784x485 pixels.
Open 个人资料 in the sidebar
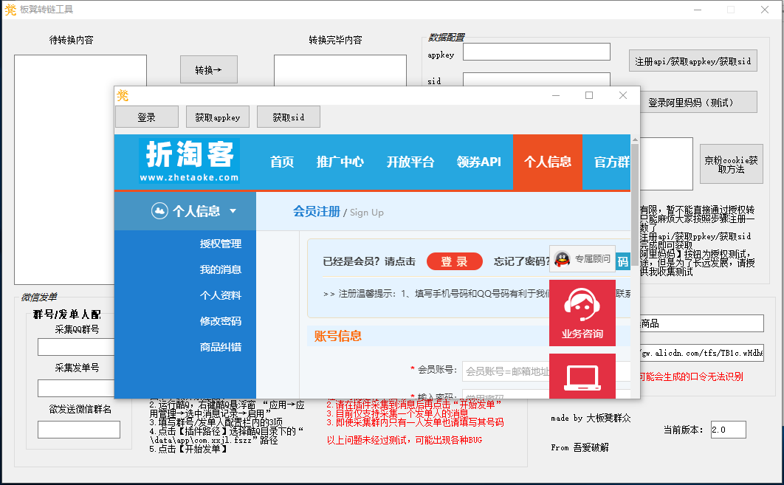(x=221, y=295)
